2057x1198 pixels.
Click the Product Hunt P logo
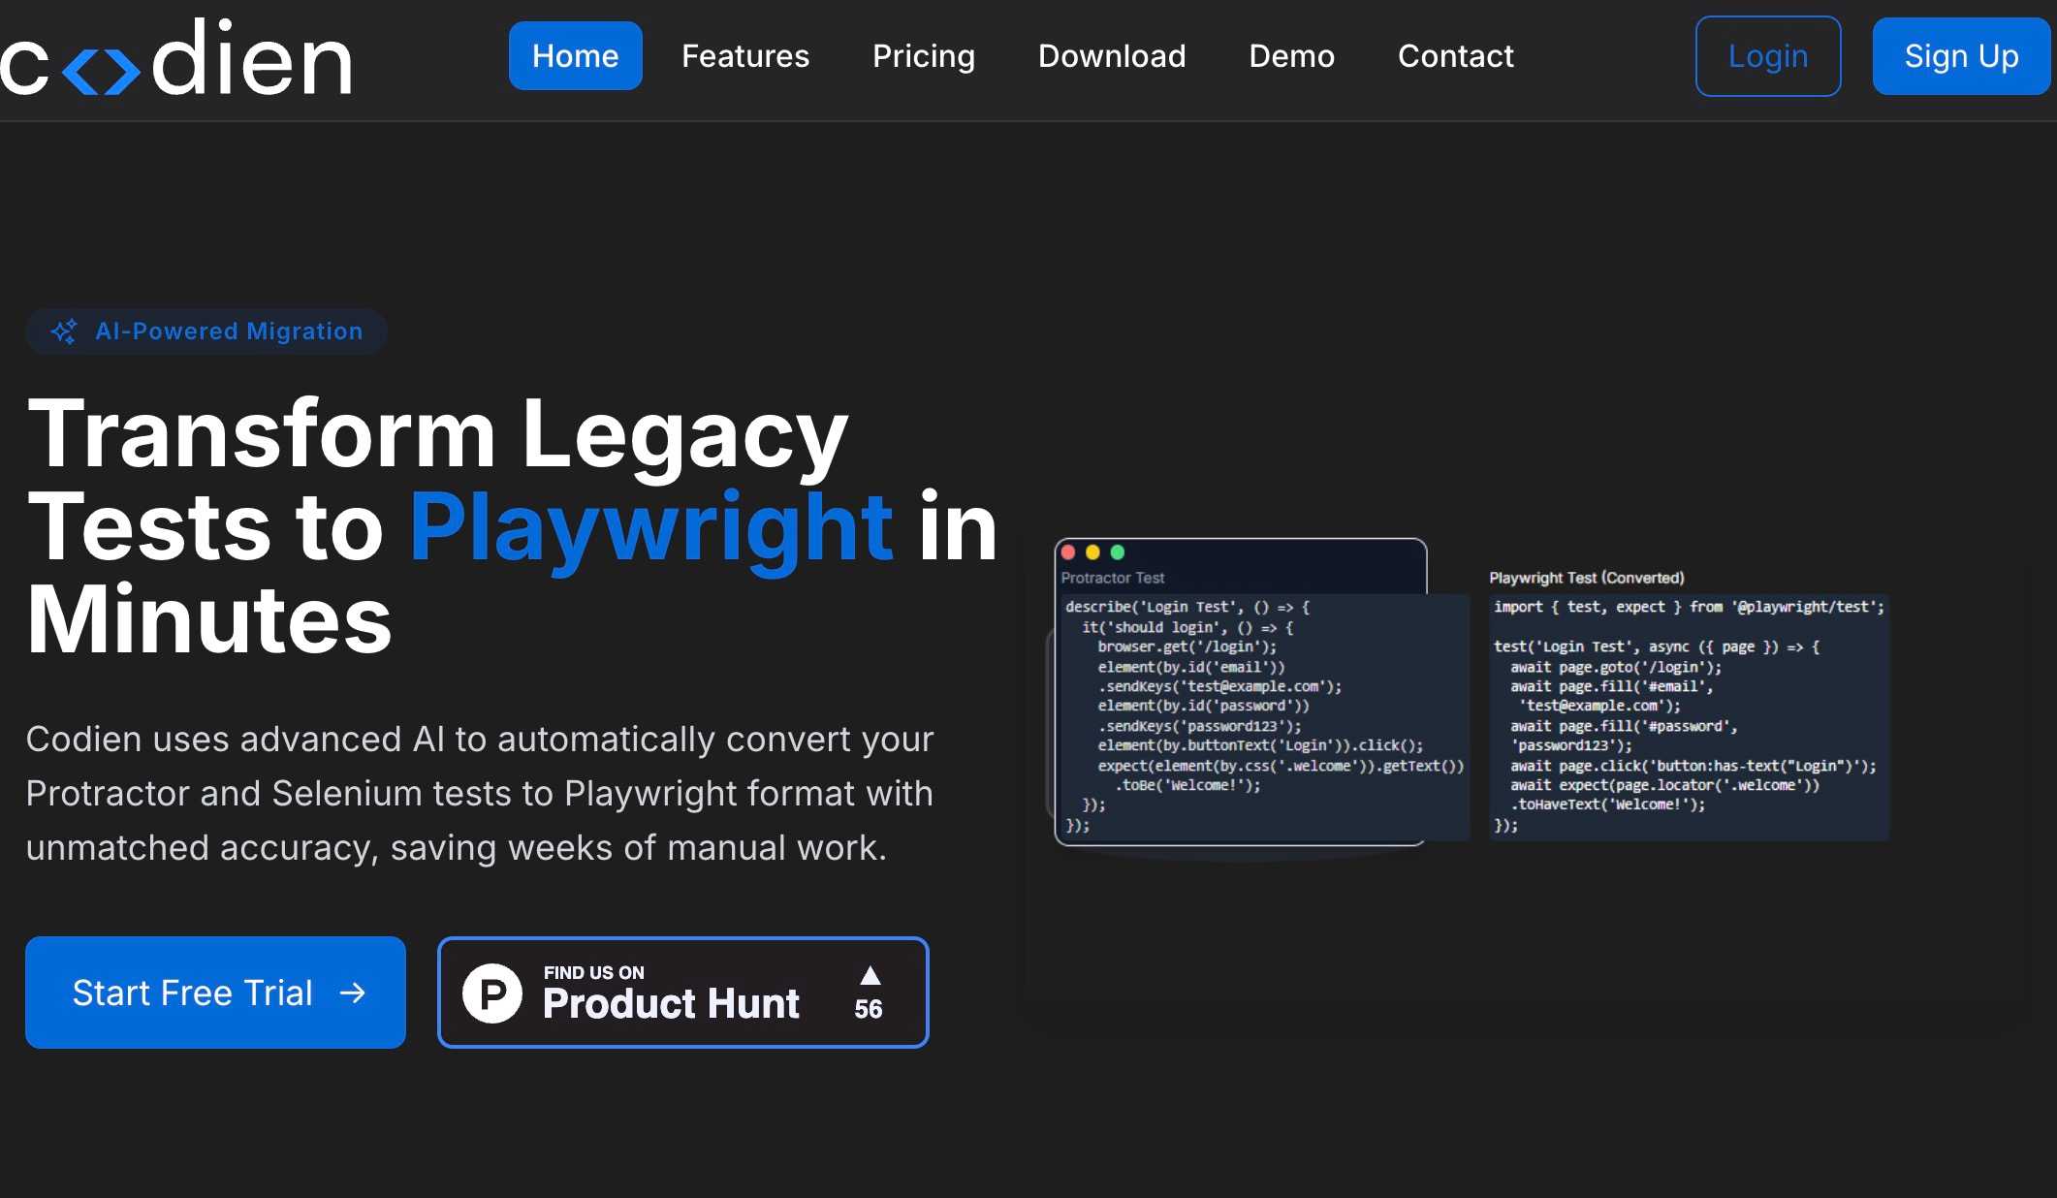[x=492, y=993]
